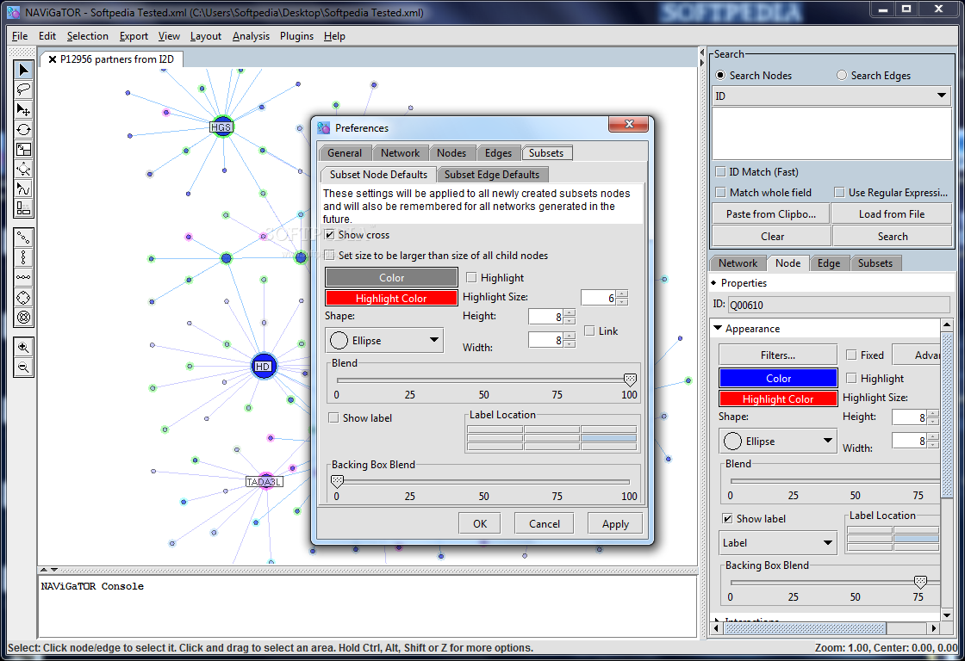Collapse the Appearance section
The width and height of the screenshot is (965, 661).
(718, 328)
